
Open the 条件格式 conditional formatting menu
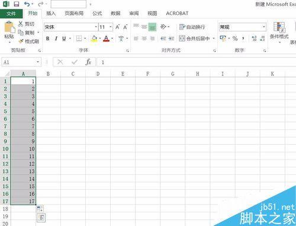279,32
